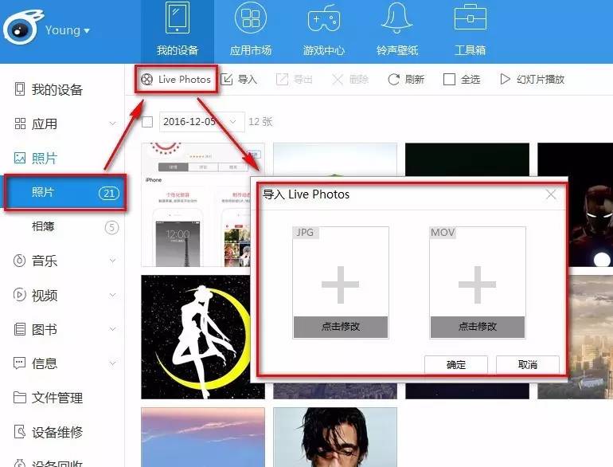Select 信息 in the sidebar
The width and height of the screenshot is (613, 467).
pyautogui.click(x=36, y=363)
